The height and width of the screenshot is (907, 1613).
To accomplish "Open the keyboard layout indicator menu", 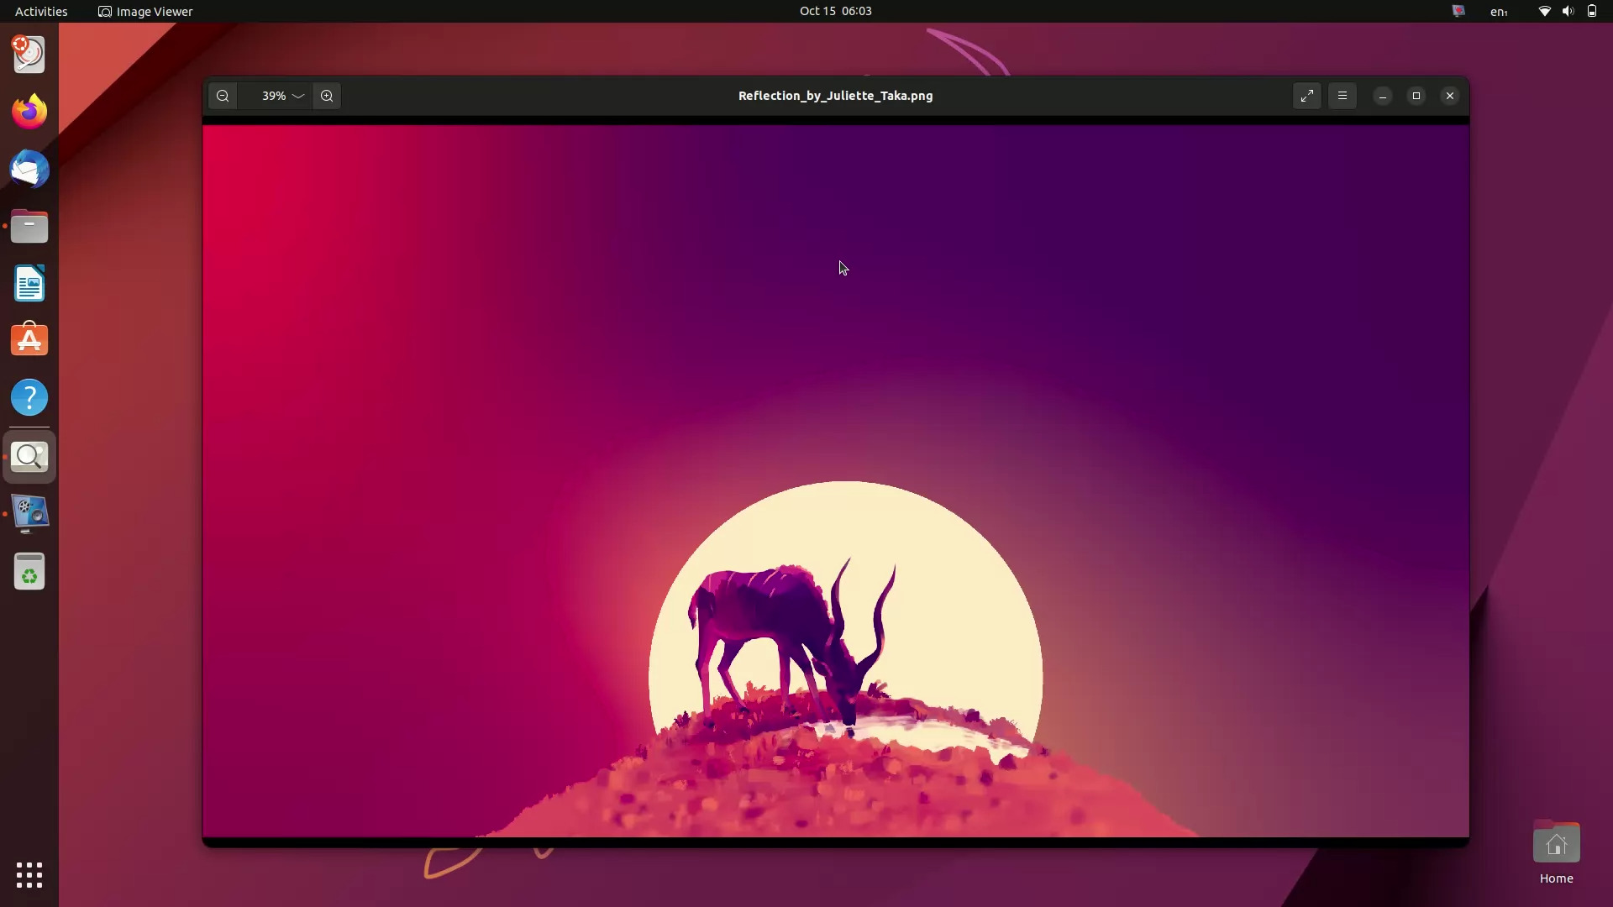I will point(1499,11).
